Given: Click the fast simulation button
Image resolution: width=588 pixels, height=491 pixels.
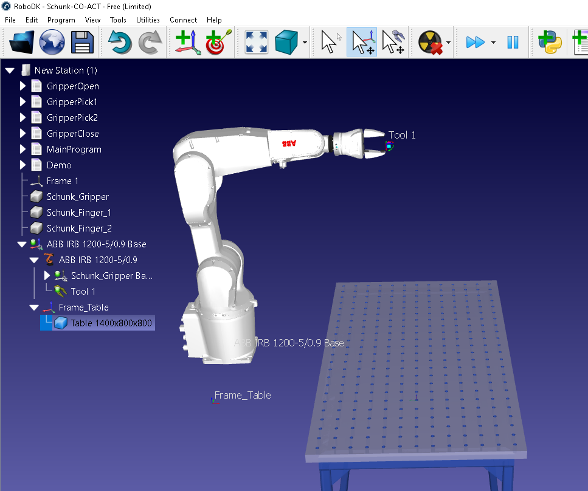Looking at the screenshot, I should click(x=475, y=42).
